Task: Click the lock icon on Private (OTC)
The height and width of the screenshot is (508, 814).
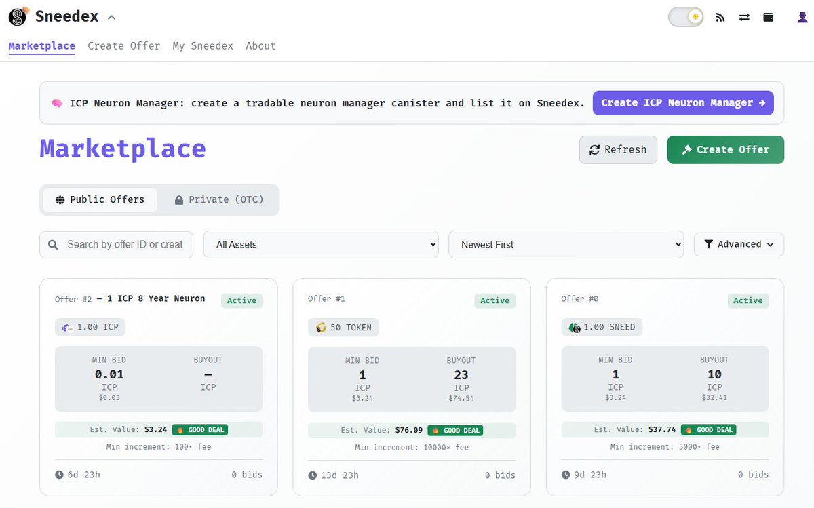Action: pos(179,200)
